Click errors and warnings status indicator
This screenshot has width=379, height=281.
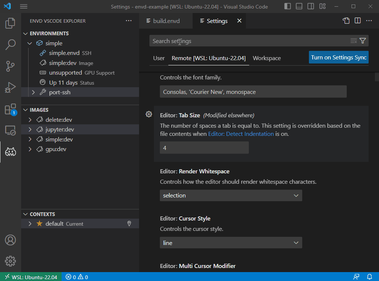pos(77,277)
